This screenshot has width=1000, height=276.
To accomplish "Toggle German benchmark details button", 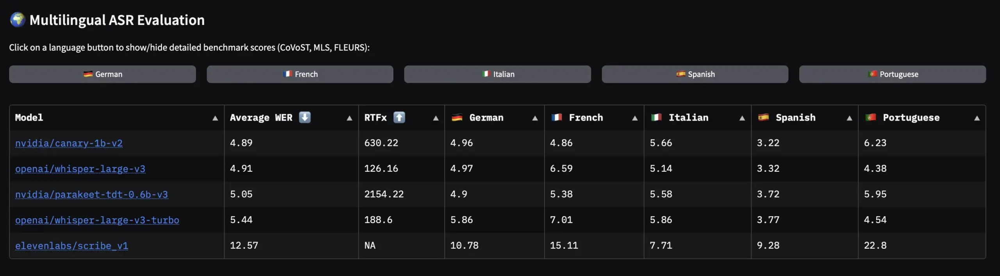I will click(x=102, y=74).
